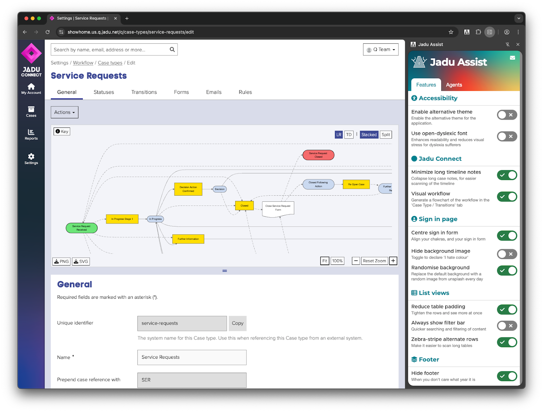Open the Case types breadcrumb link
Viewport: 543px width, 412px height.
[110, 63]
